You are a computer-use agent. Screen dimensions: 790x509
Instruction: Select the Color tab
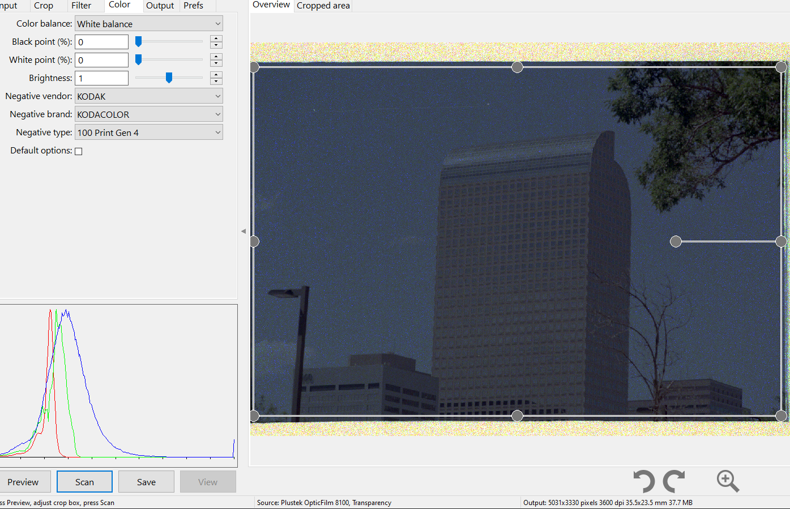[119, 5]
